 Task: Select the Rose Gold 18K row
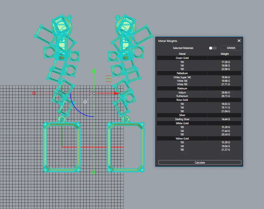tap(199, 111)
